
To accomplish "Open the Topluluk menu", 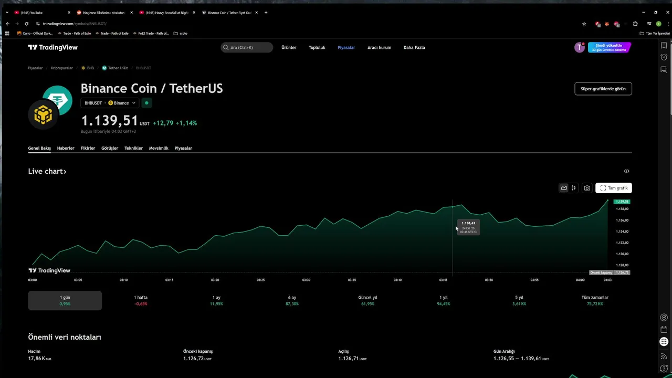I will pos(317,47).
